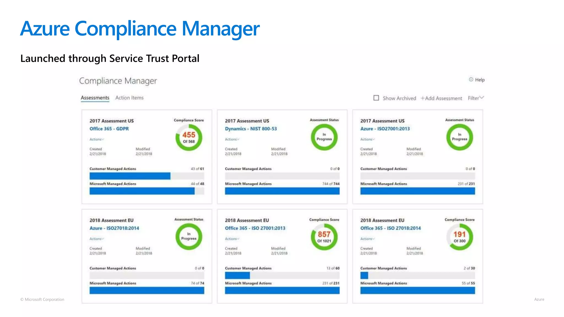Click Microsoft Managed Actions bar showing 74 of 74
564x317 pixels.
[147, 291]
